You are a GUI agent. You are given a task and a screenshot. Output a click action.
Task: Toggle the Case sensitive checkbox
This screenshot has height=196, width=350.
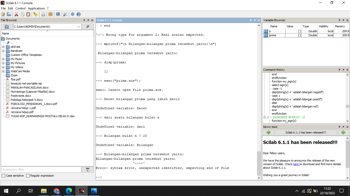pyautogui.click(x=3, y=176)
